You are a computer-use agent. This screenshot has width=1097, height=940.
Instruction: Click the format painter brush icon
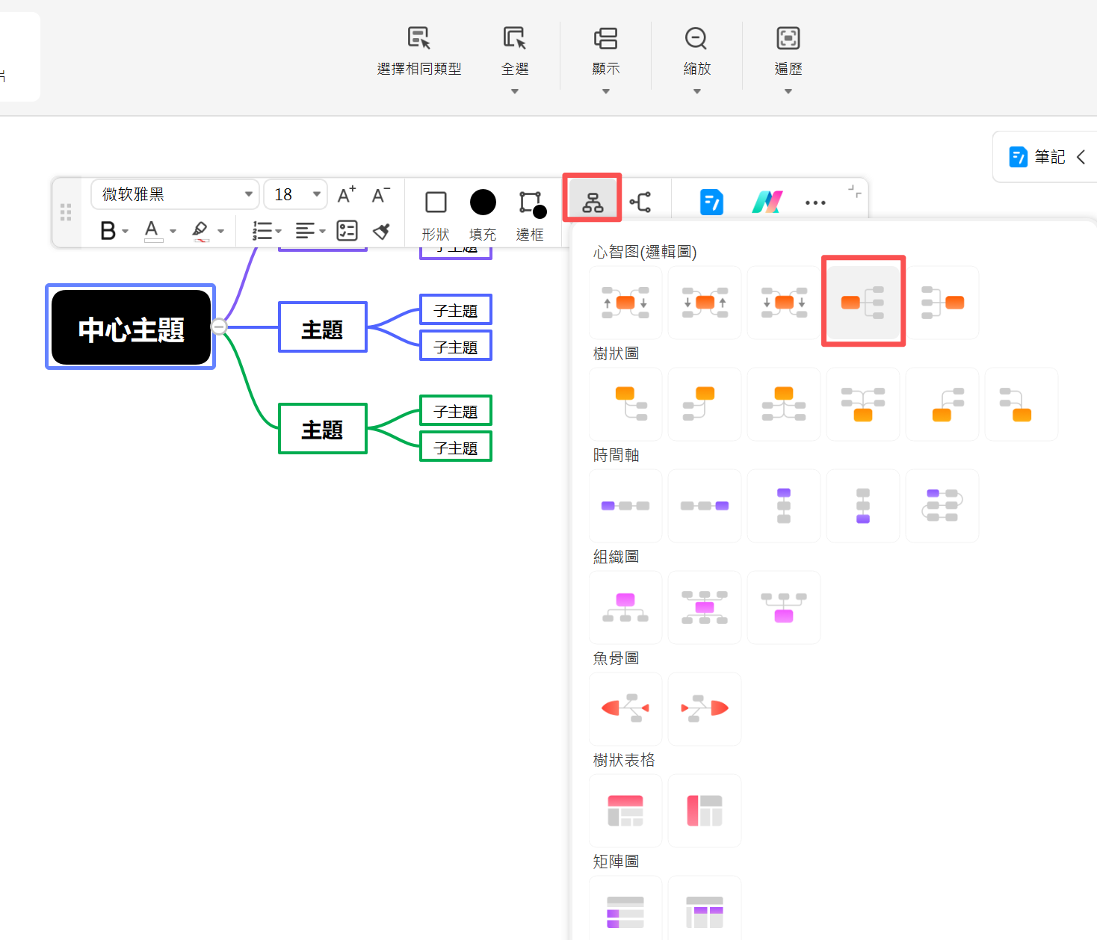381,231
